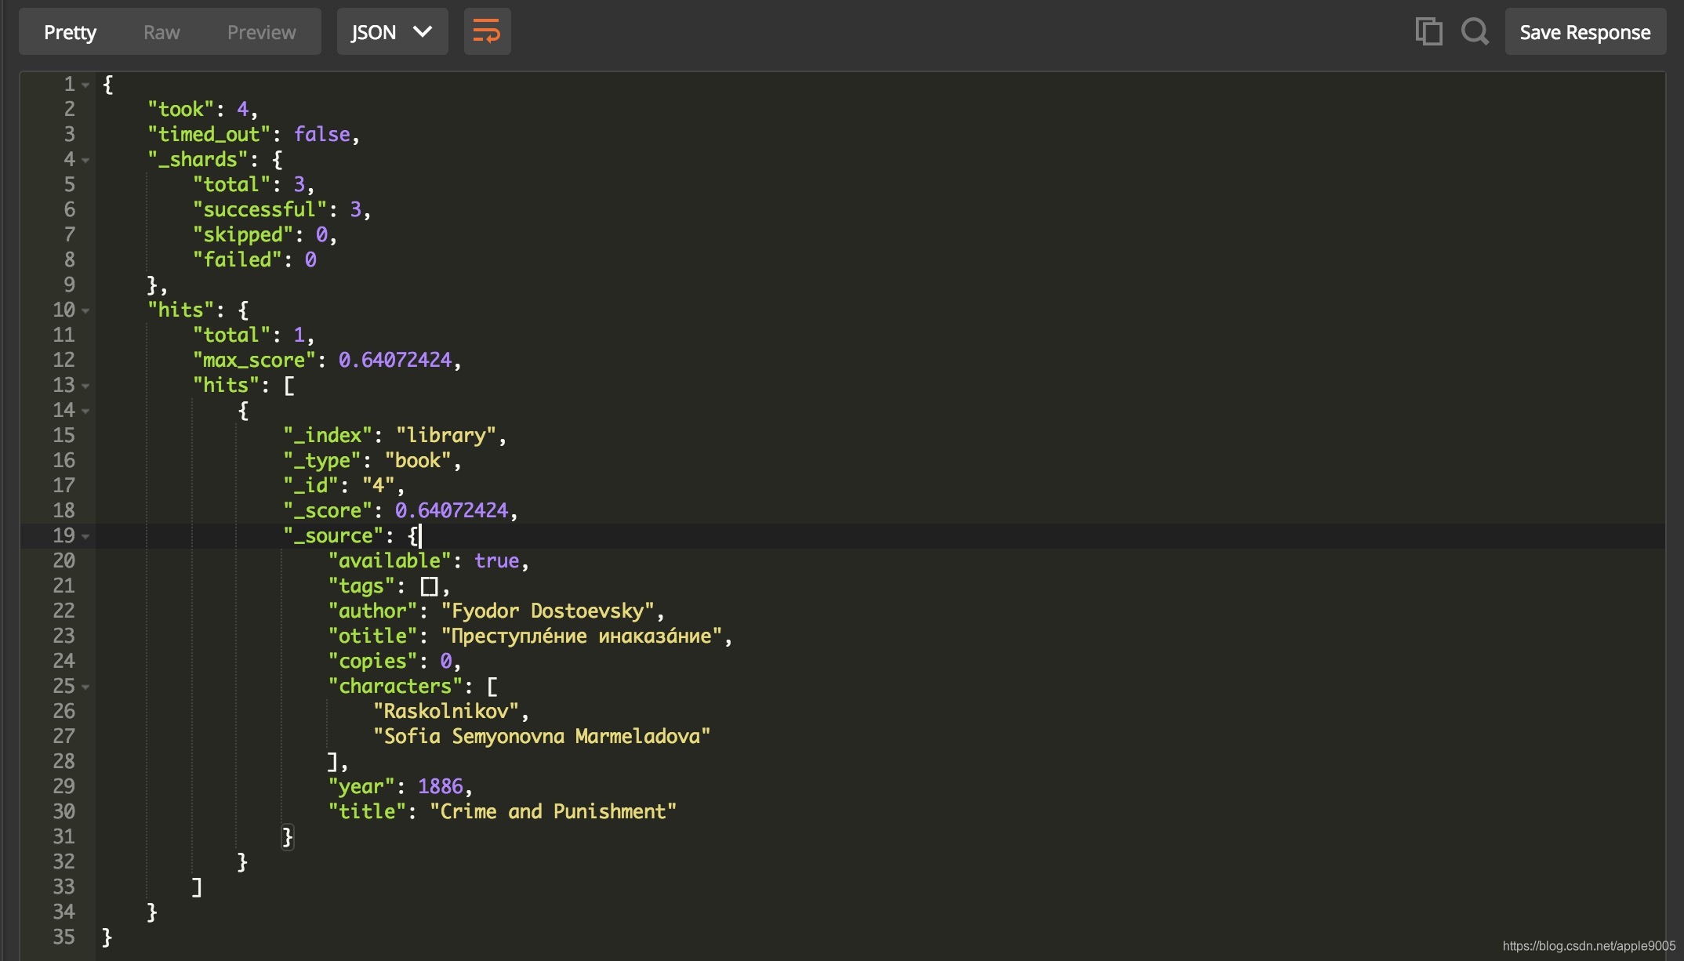Click the "book" value
Viewport: 1684px width, 961px height.
(418, 460)
